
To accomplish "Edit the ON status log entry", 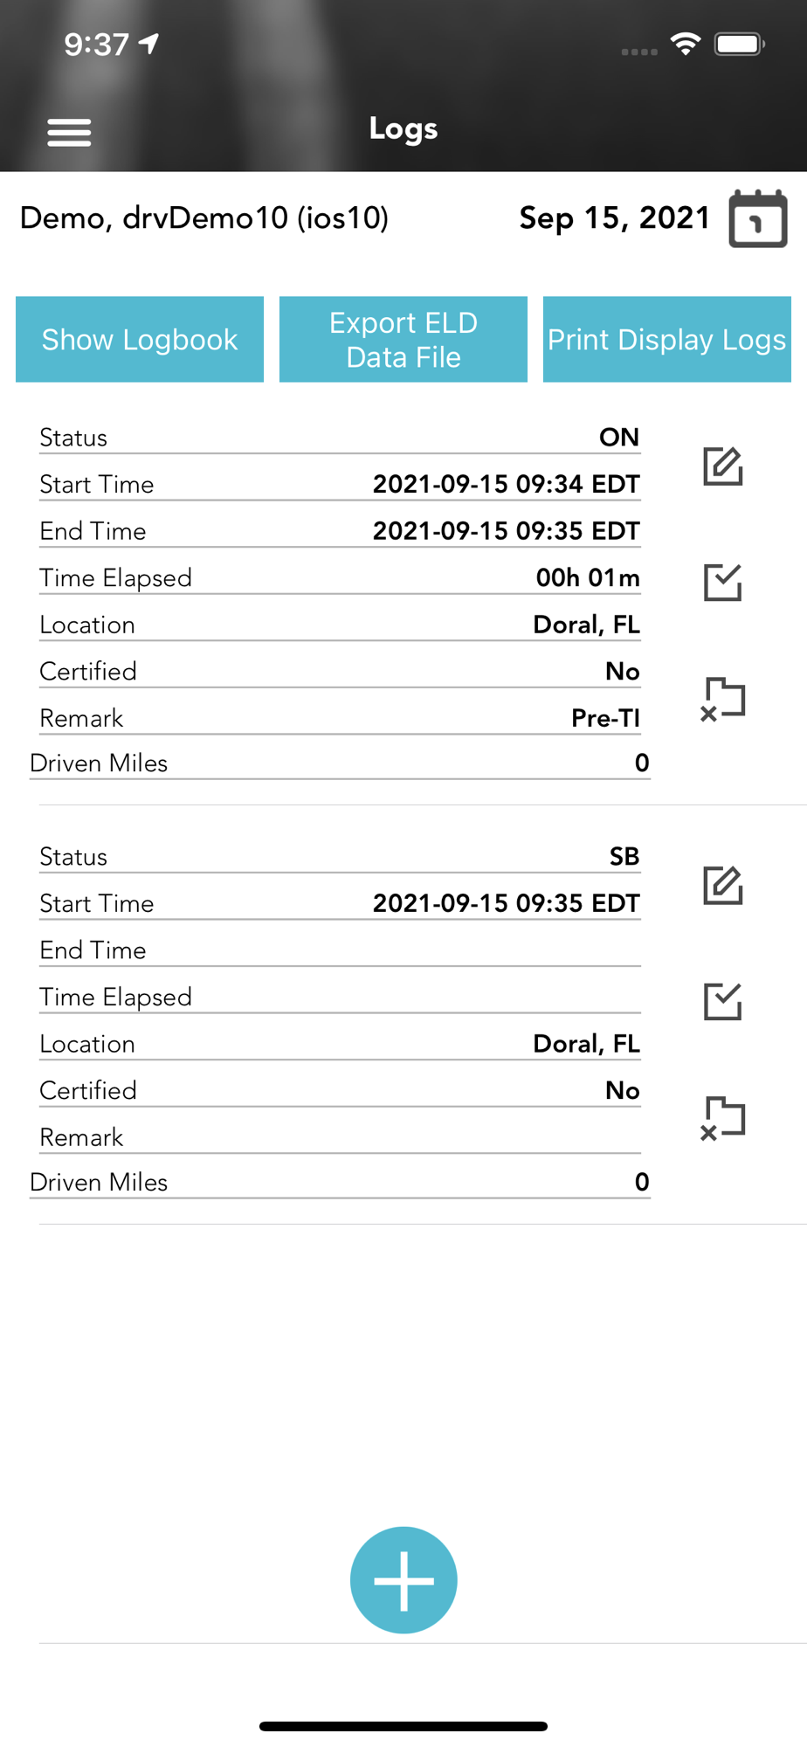I will pos(723,466).
